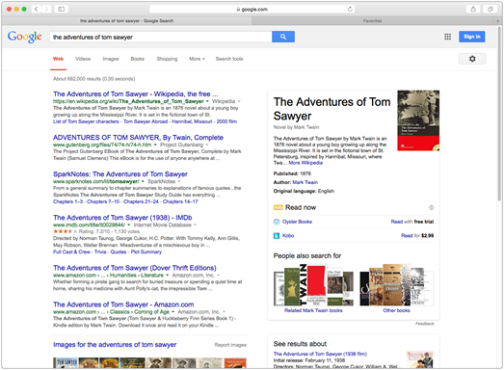
Task: Click the Read now ad info icon
Action: [432, 208]
